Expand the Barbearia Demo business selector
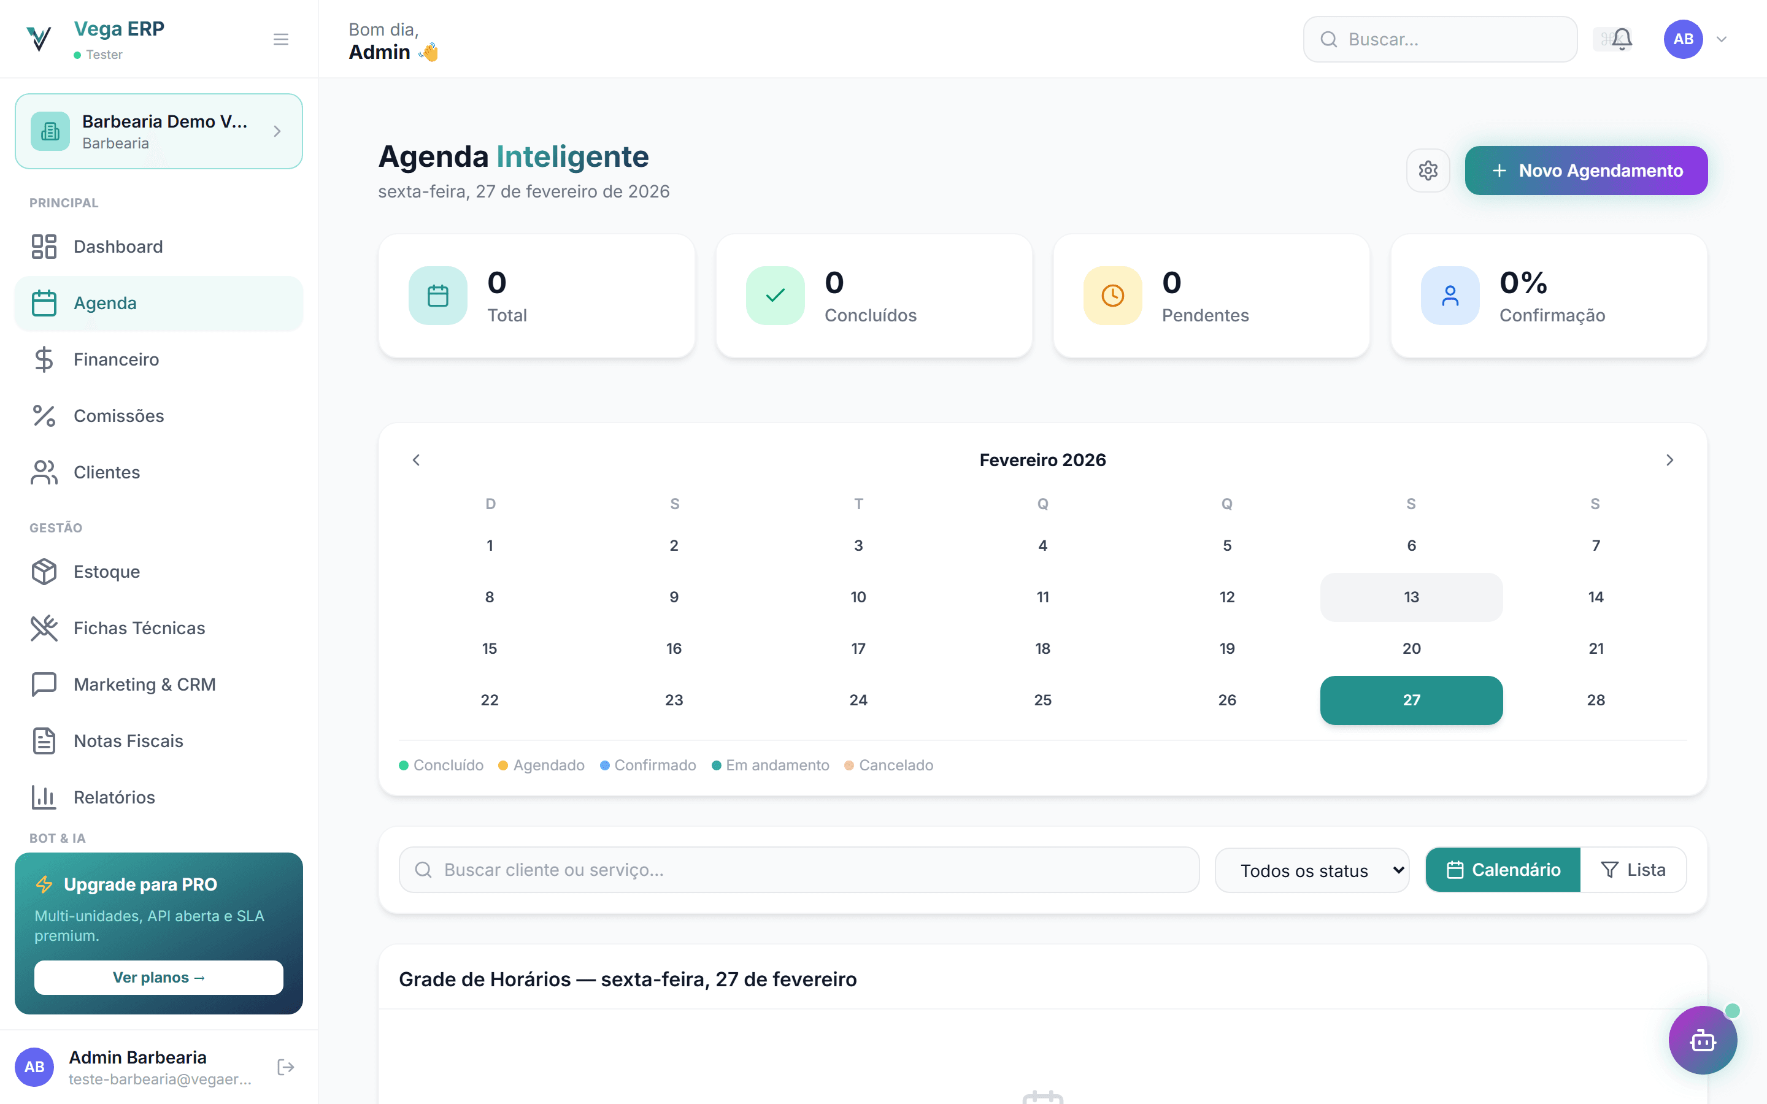1767x1104 pixels. pos(158,131)
